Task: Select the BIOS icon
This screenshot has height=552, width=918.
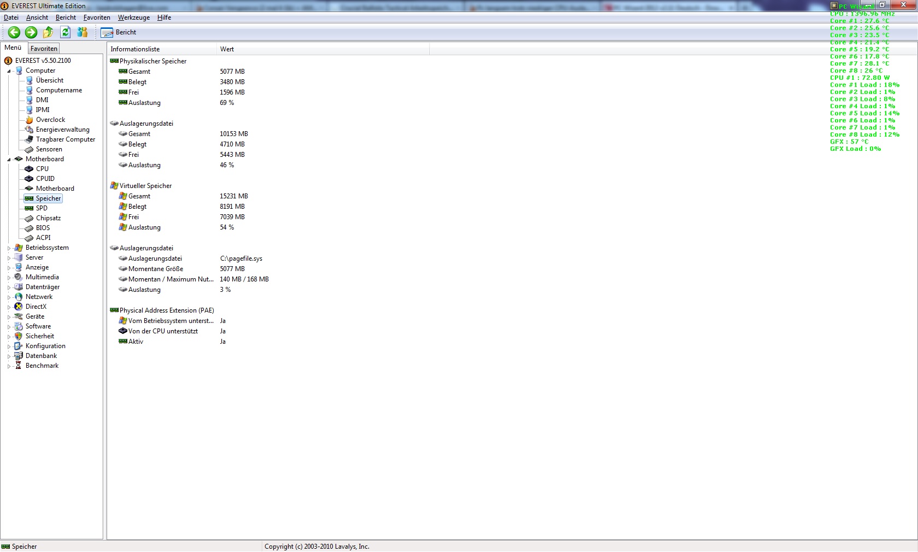Action: pyautogui.click(x=30, y=228)
